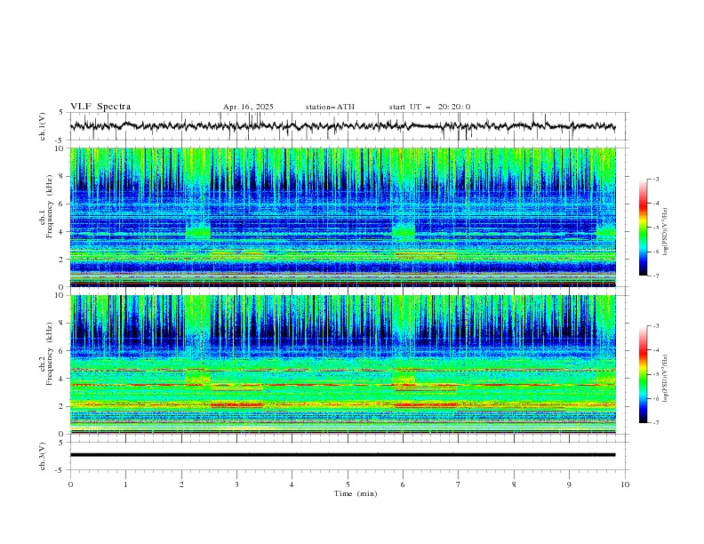Click the "Time (min)" axis label
The width and height of the screenshot is (704, 544).
(356, 493)
